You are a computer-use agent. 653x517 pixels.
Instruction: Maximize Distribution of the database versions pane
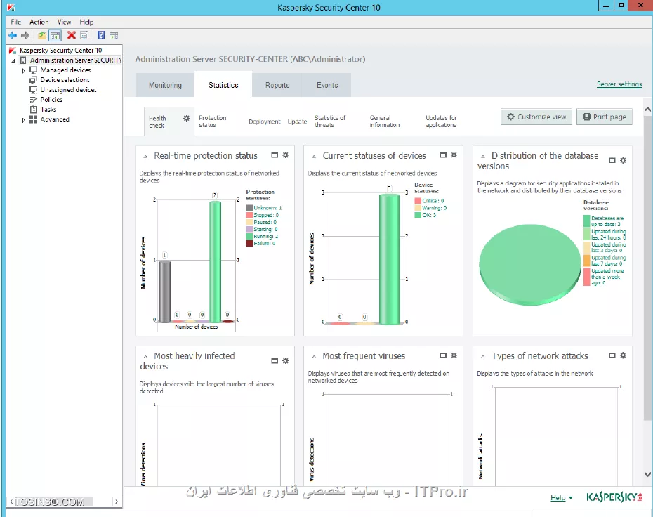click(x=612, y=160)
